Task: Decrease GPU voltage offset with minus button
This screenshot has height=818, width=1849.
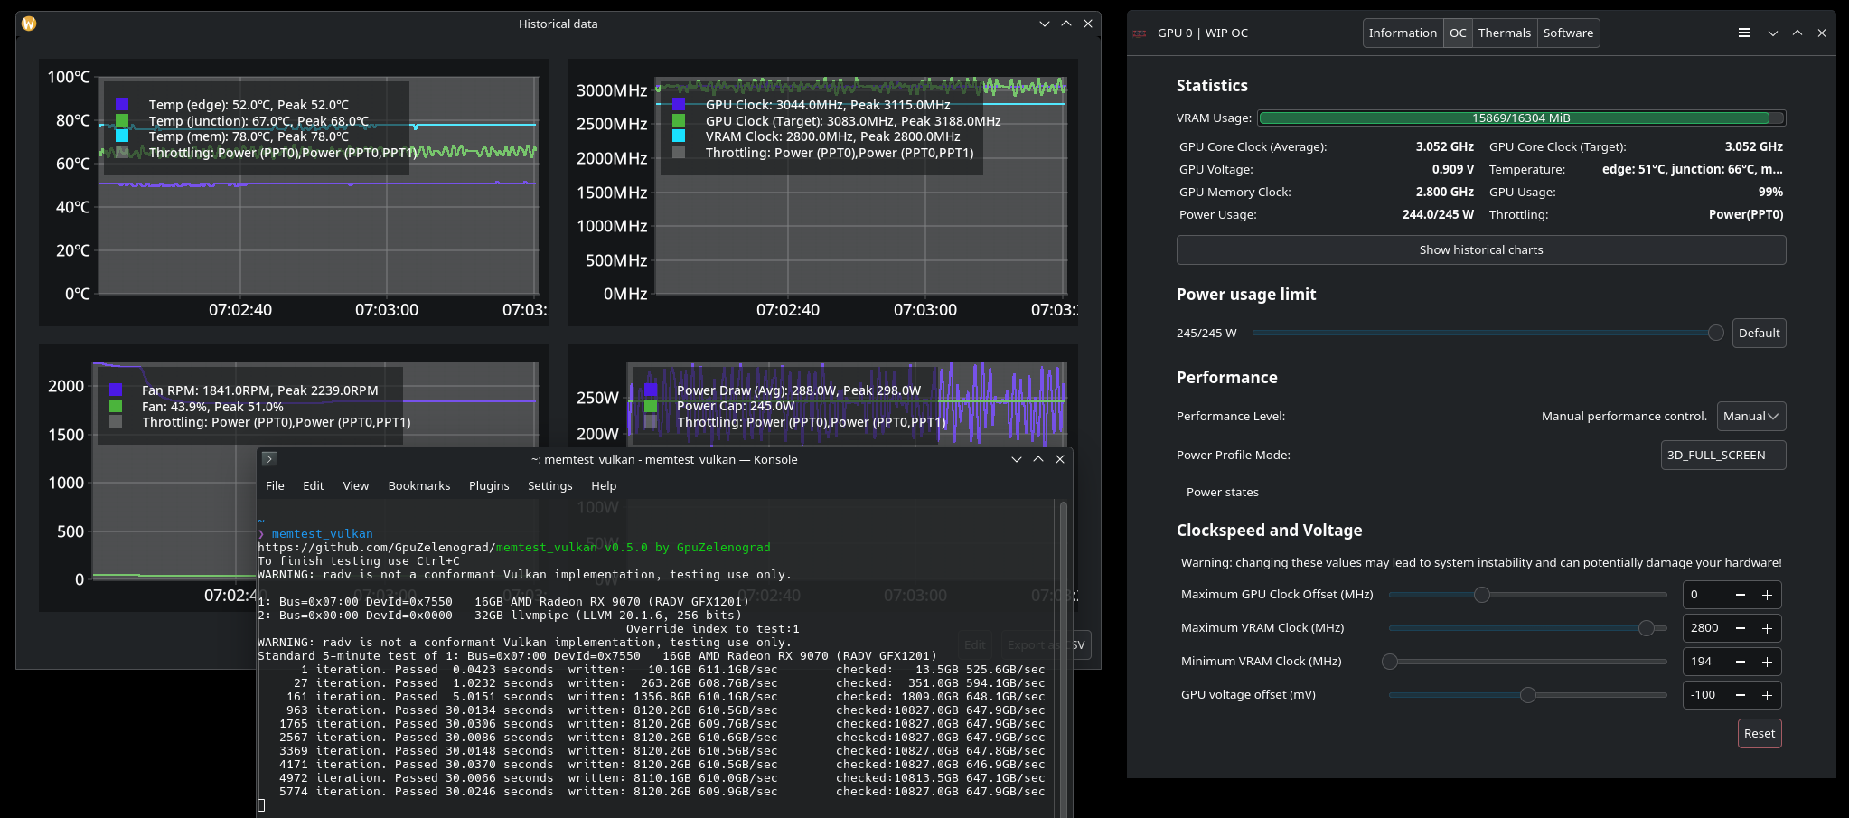Action: click(1741, 695)
